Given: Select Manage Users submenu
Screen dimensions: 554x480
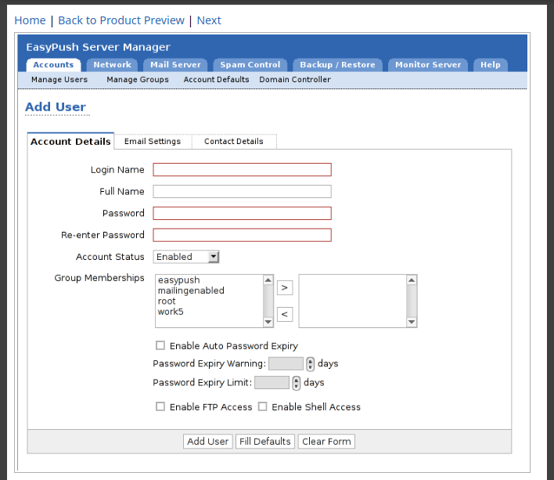Looking at the screenshot, I should pyautogui.click(x=59, y=80).
